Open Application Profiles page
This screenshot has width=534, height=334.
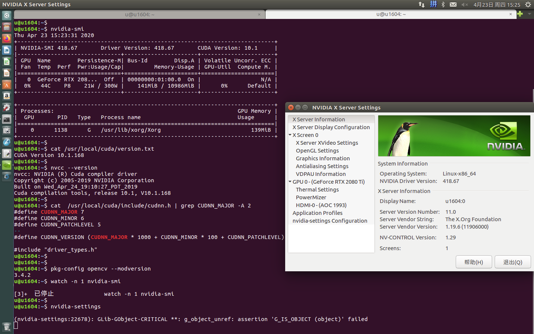click(x=317, y=213)
